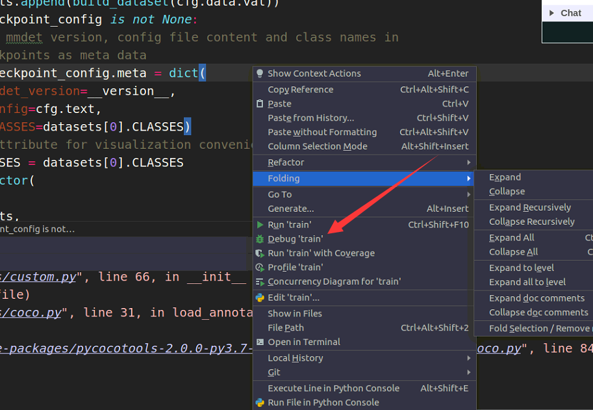Choose Copy Reference from context menu
The width and height of the screenshot is (593, 410).
301,90
